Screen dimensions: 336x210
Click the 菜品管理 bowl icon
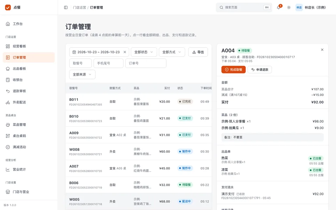tap(8, 125)
